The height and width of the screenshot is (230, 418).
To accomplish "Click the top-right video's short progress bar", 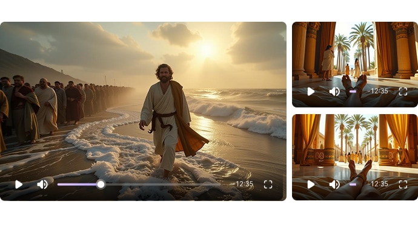I will coord(353,91).
